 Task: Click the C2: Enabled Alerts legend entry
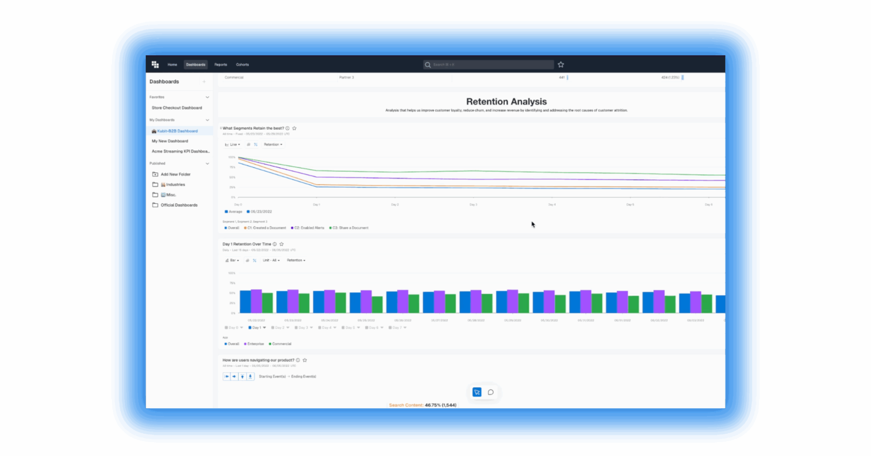point(308,228)
